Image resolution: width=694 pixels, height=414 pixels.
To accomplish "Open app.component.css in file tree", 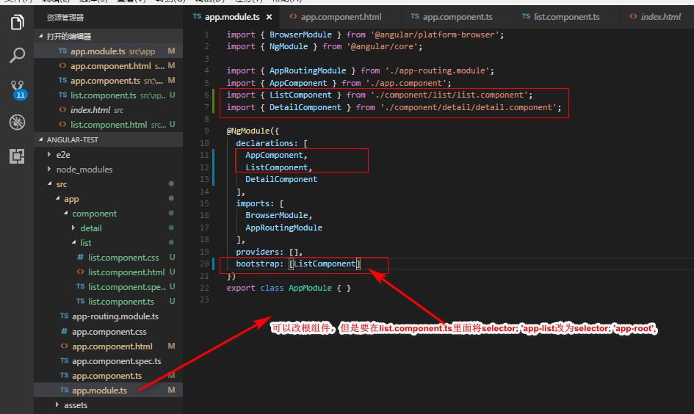I will click(108, 332).
